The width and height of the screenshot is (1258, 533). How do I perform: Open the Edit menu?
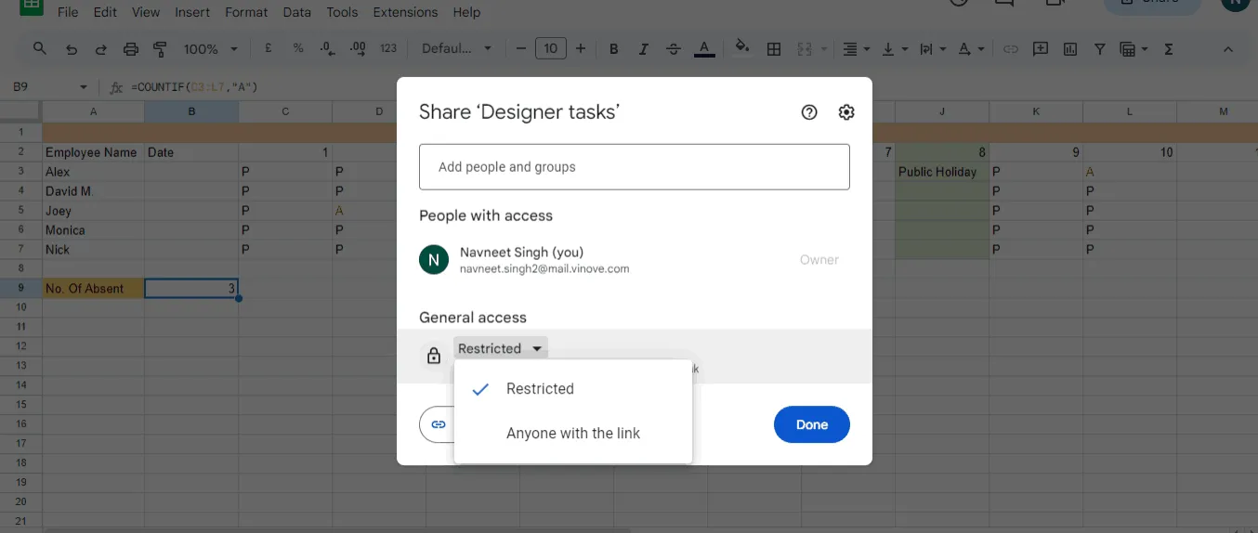105,12
